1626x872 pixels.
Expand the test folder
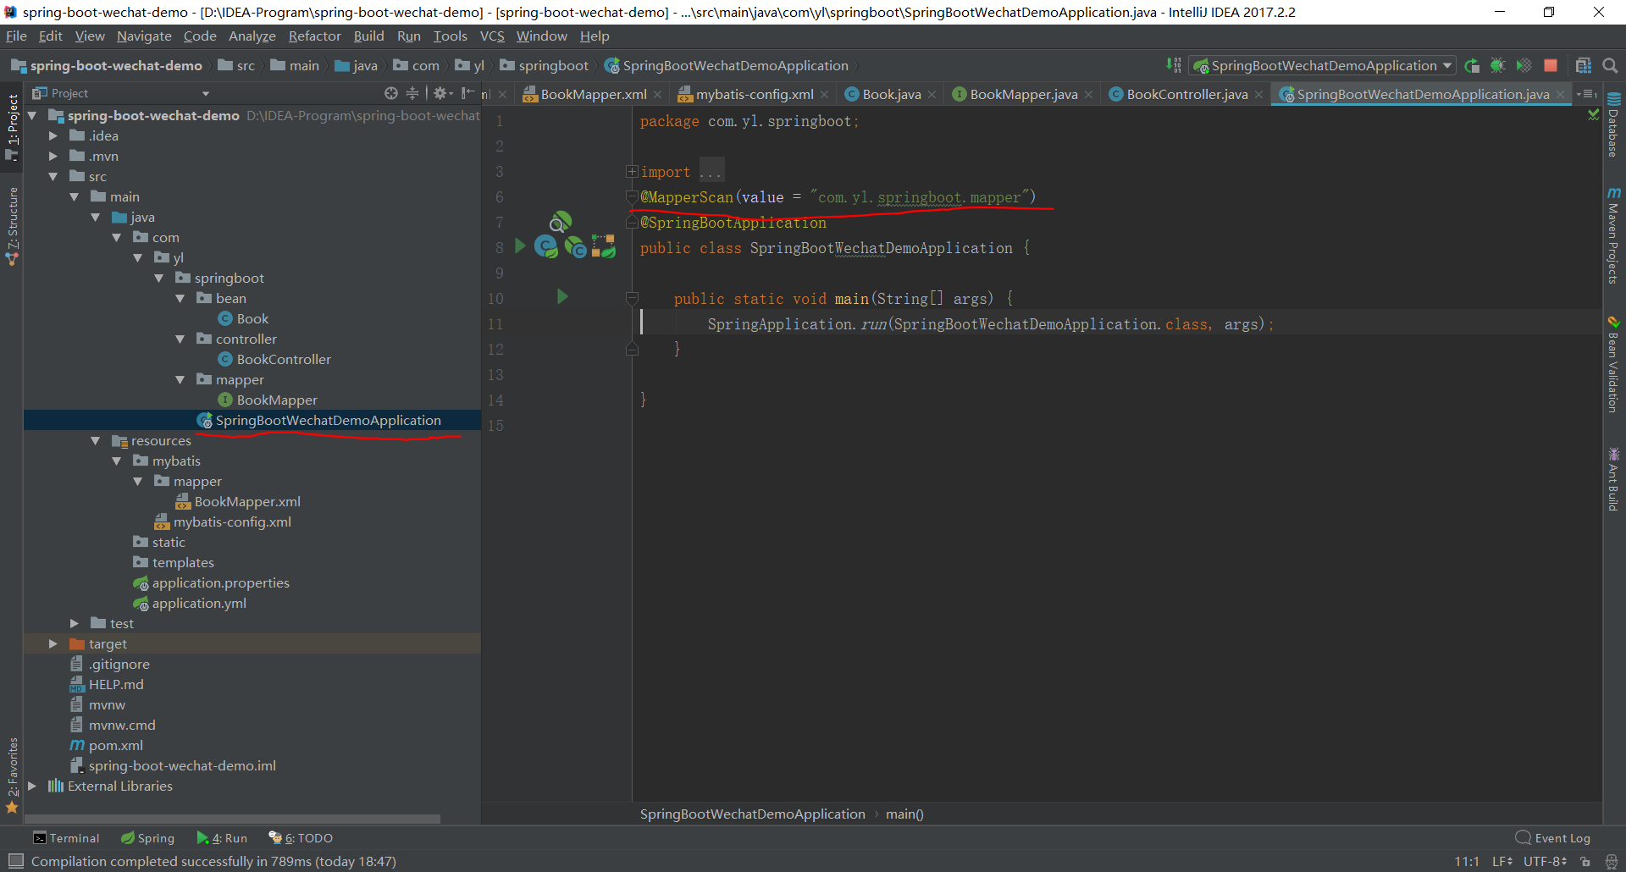[x=75, y=623]
